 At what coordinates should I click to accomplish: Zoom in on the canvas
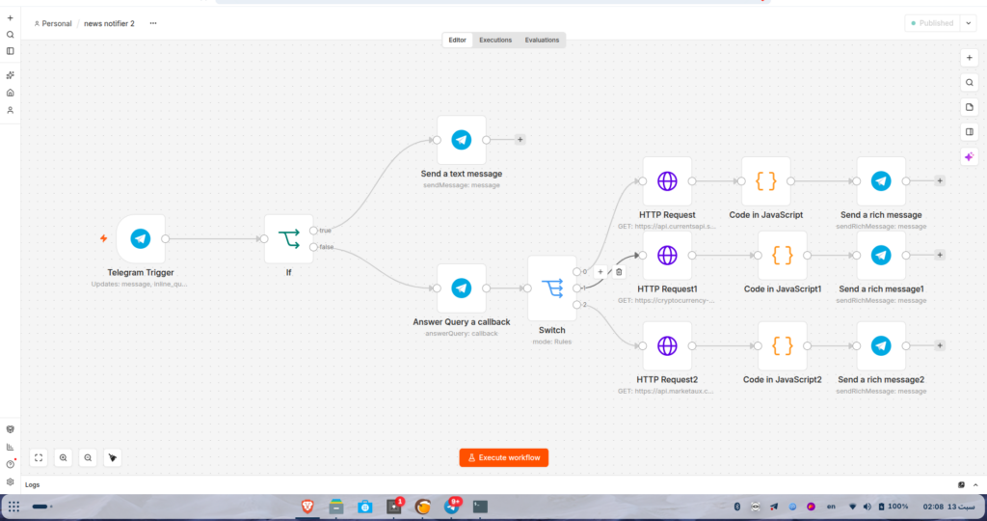[x=63, y=458]
